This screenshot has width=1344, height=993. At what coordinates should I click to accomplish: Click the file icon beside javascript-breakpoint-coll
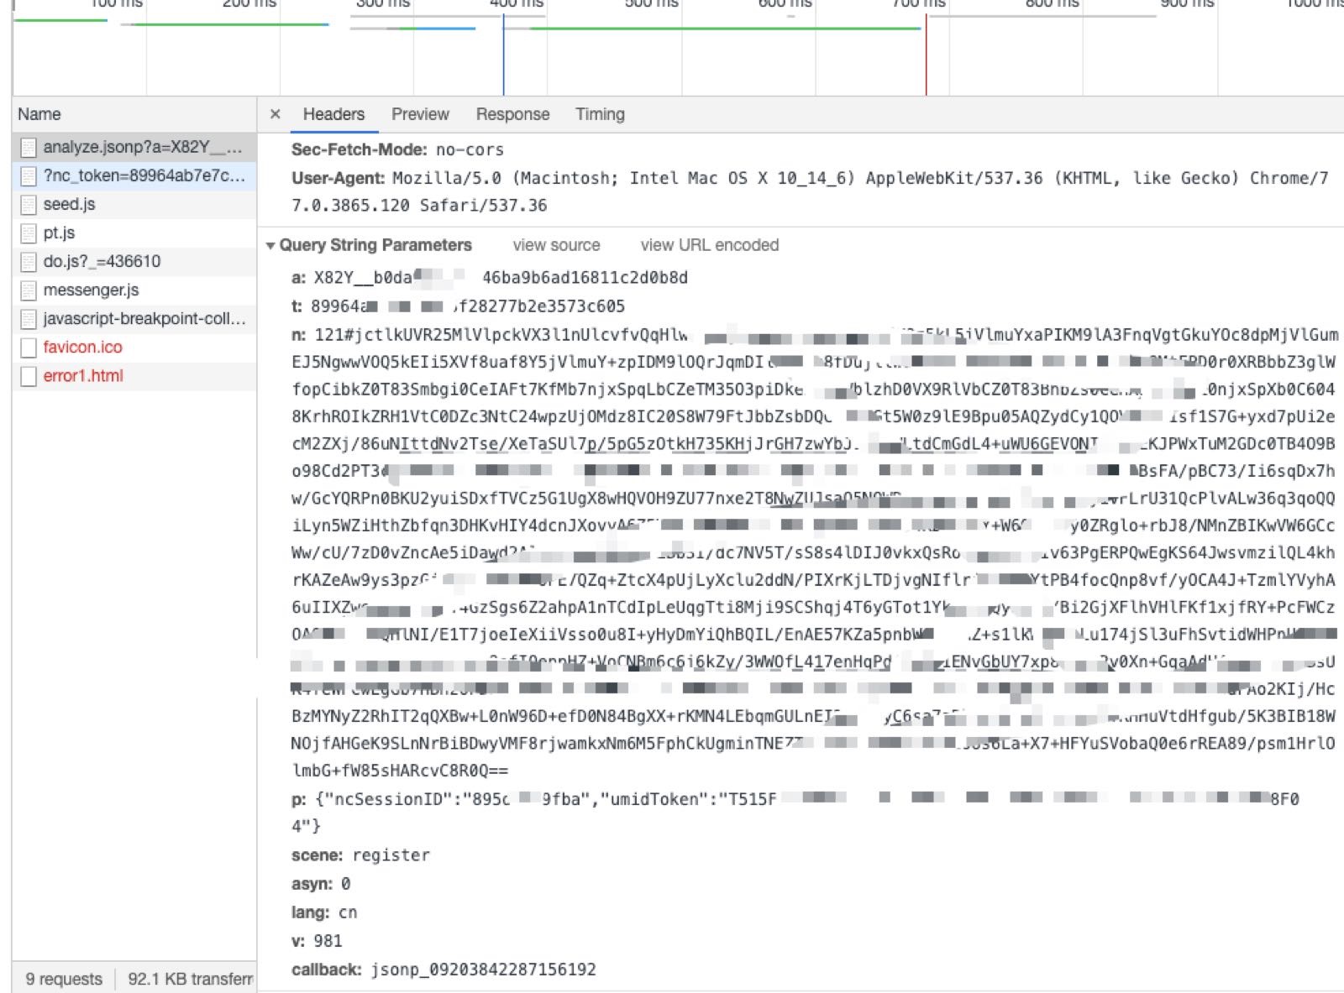[x=29, y=319]
